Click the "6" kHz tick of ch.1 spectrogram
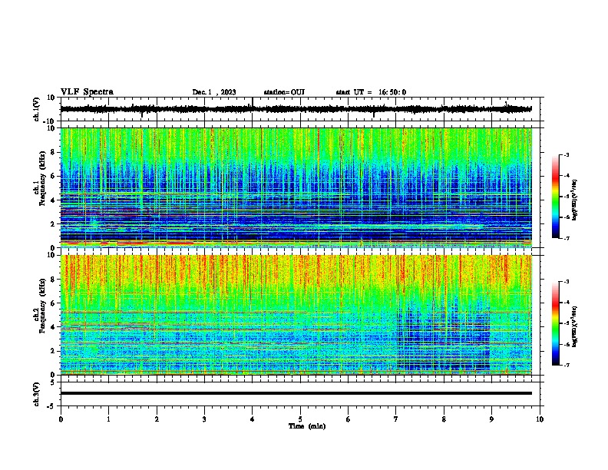 (54, 176)
